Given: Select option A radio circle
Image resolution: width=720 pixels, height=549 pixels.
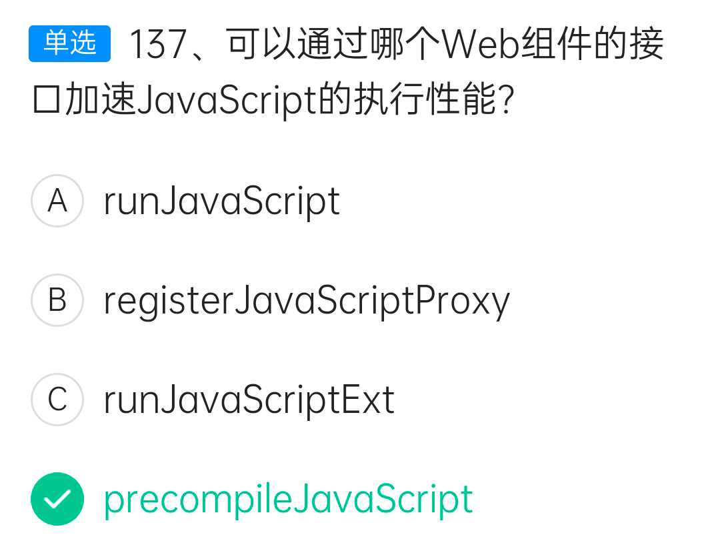Looking at the screenshot, I should coord(57,201).
